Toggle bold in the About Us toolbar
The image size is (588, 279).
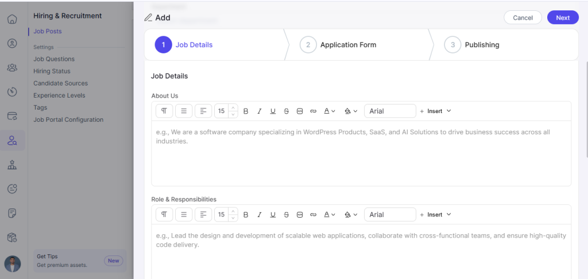(246, 111)
